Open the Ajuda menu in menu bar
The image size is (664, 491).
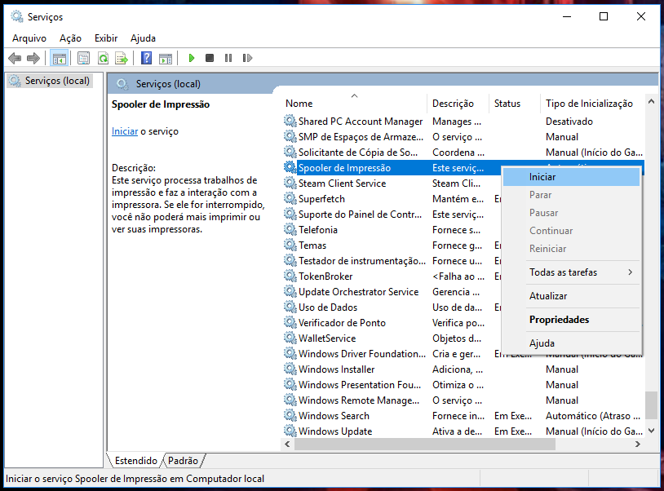click(x=143, y=38)
